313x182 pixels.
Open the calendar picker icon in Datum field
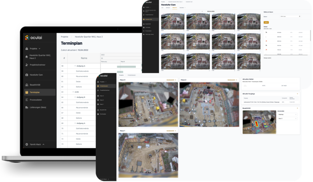click(x=299, y=17)
